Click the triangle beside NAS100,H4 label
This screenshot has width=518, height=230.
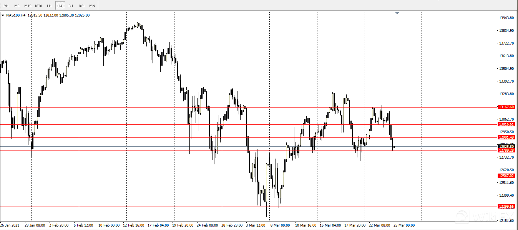(3, 15)
